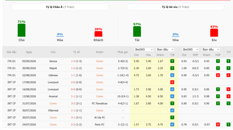Screen dimensions: 233x130
Task: Click the 0% Hòa link in Châu Á chart
Action: [x=60, y=34]
